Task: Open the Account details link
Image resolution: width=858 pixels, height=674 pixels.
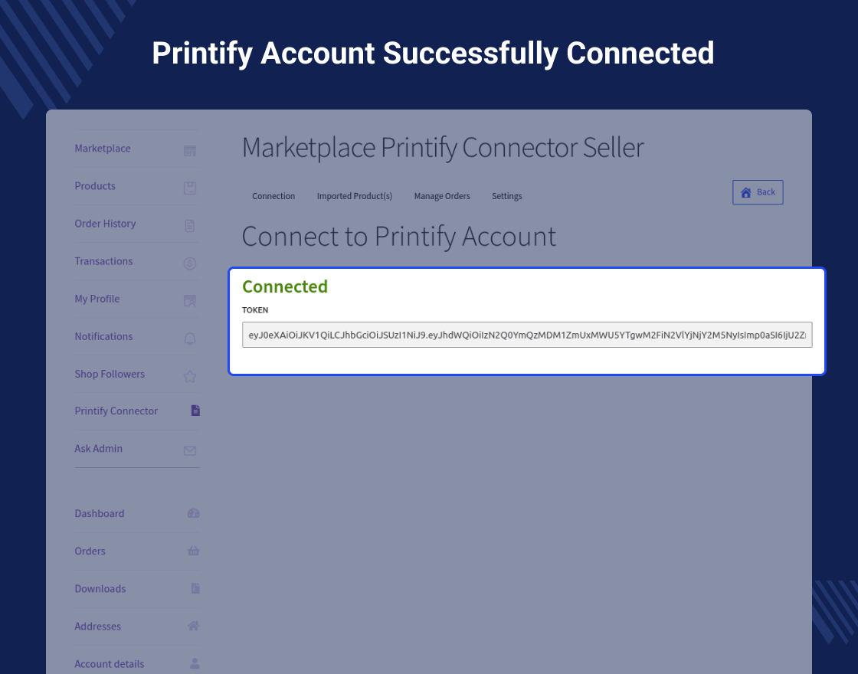Action: coord(110,664)
